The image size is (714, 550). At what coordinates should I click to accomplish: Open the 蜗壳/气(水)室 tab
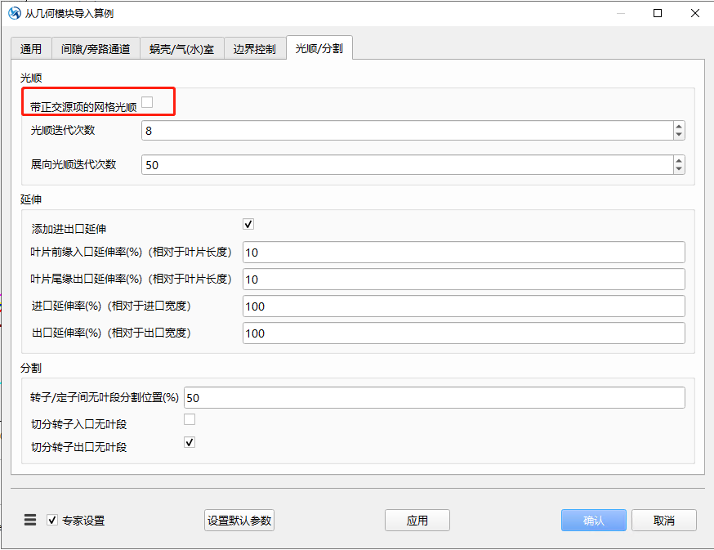[x=181, y=49]
